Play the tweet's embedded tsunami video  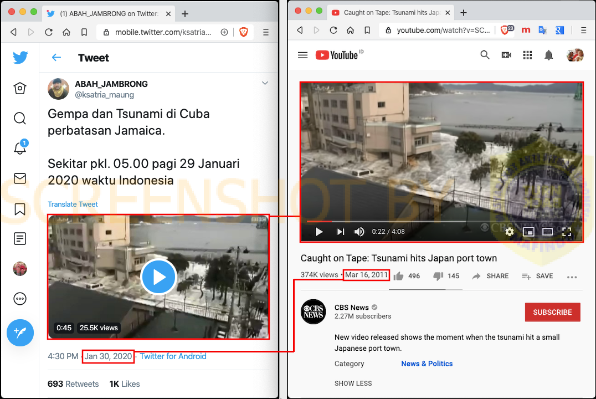(x=158, y=277)
